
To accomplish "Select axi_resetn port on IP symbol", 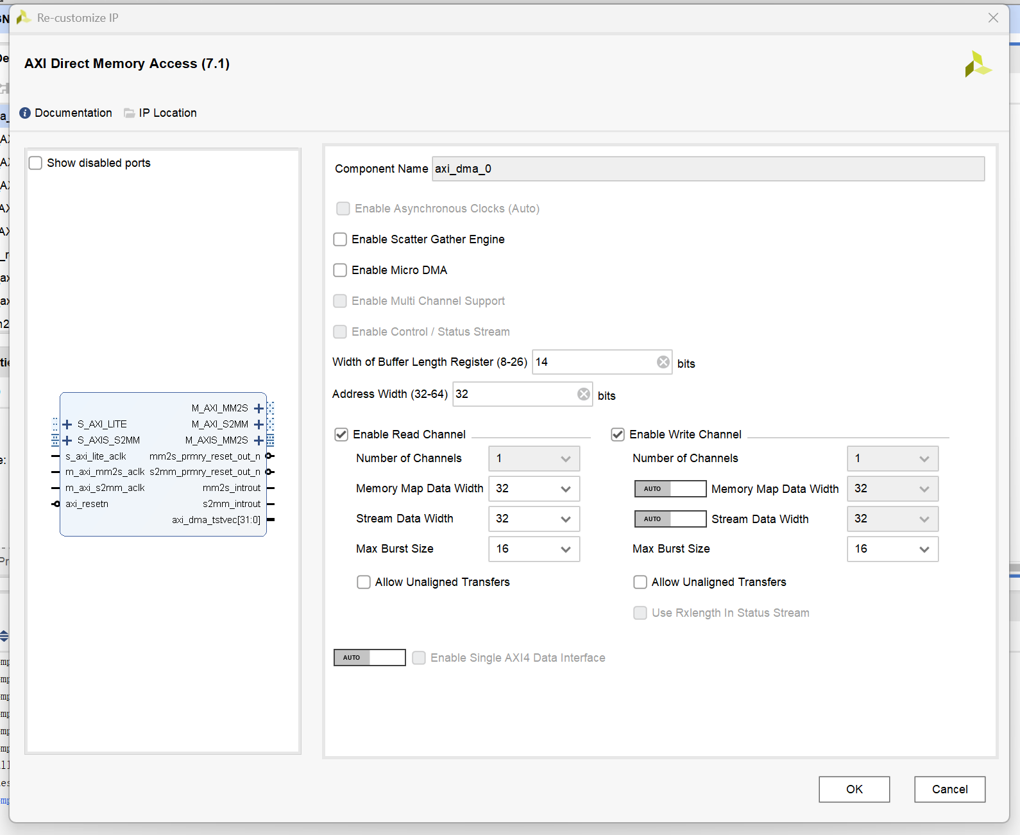I will click(87, 504).
